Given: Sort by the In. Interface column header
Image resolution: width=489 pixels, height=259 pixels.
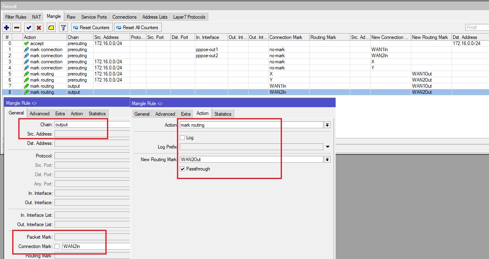Looking at the screenshot, I should (211, 37).
